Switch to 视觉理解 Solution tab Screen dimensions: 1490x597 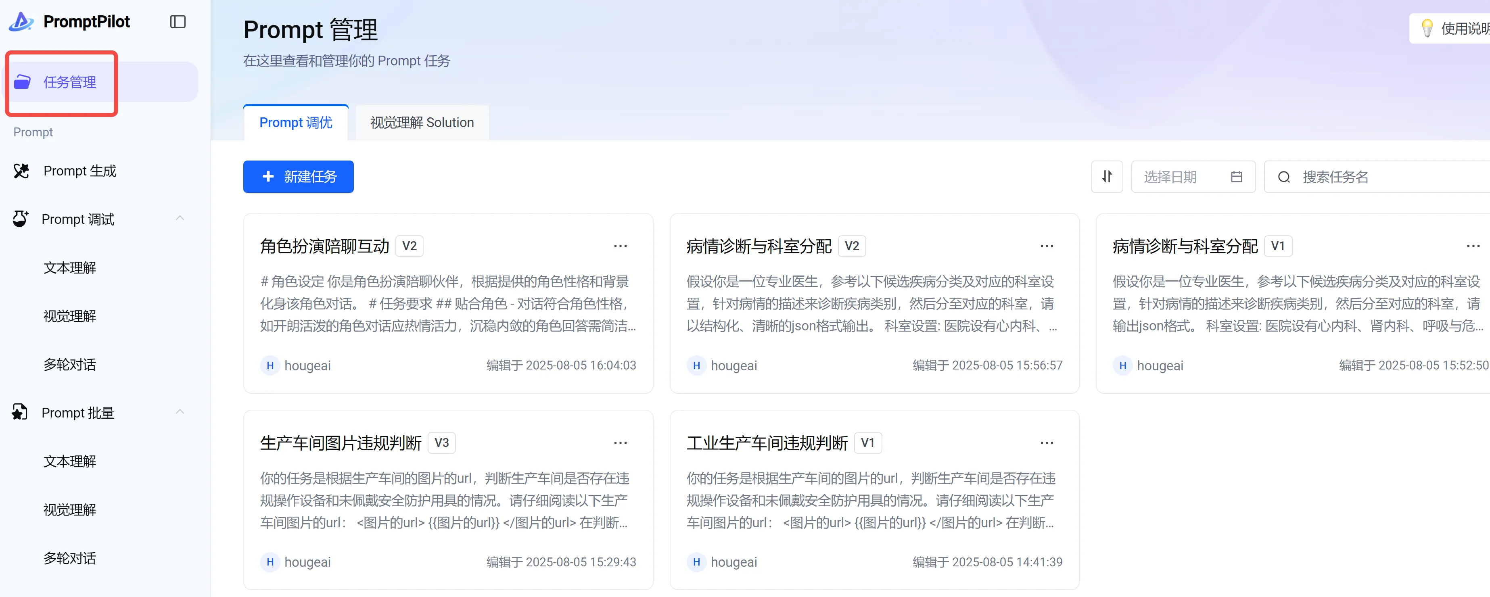coord(422,123)
